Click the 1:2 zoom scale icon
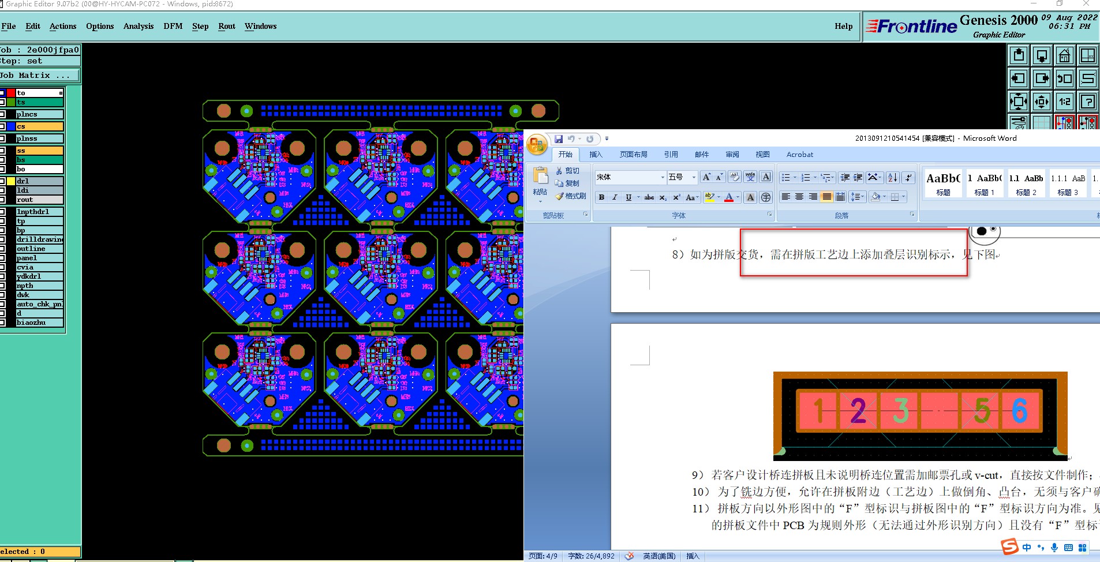The height and width of the screenshot is (562, 1100). 1065,102
